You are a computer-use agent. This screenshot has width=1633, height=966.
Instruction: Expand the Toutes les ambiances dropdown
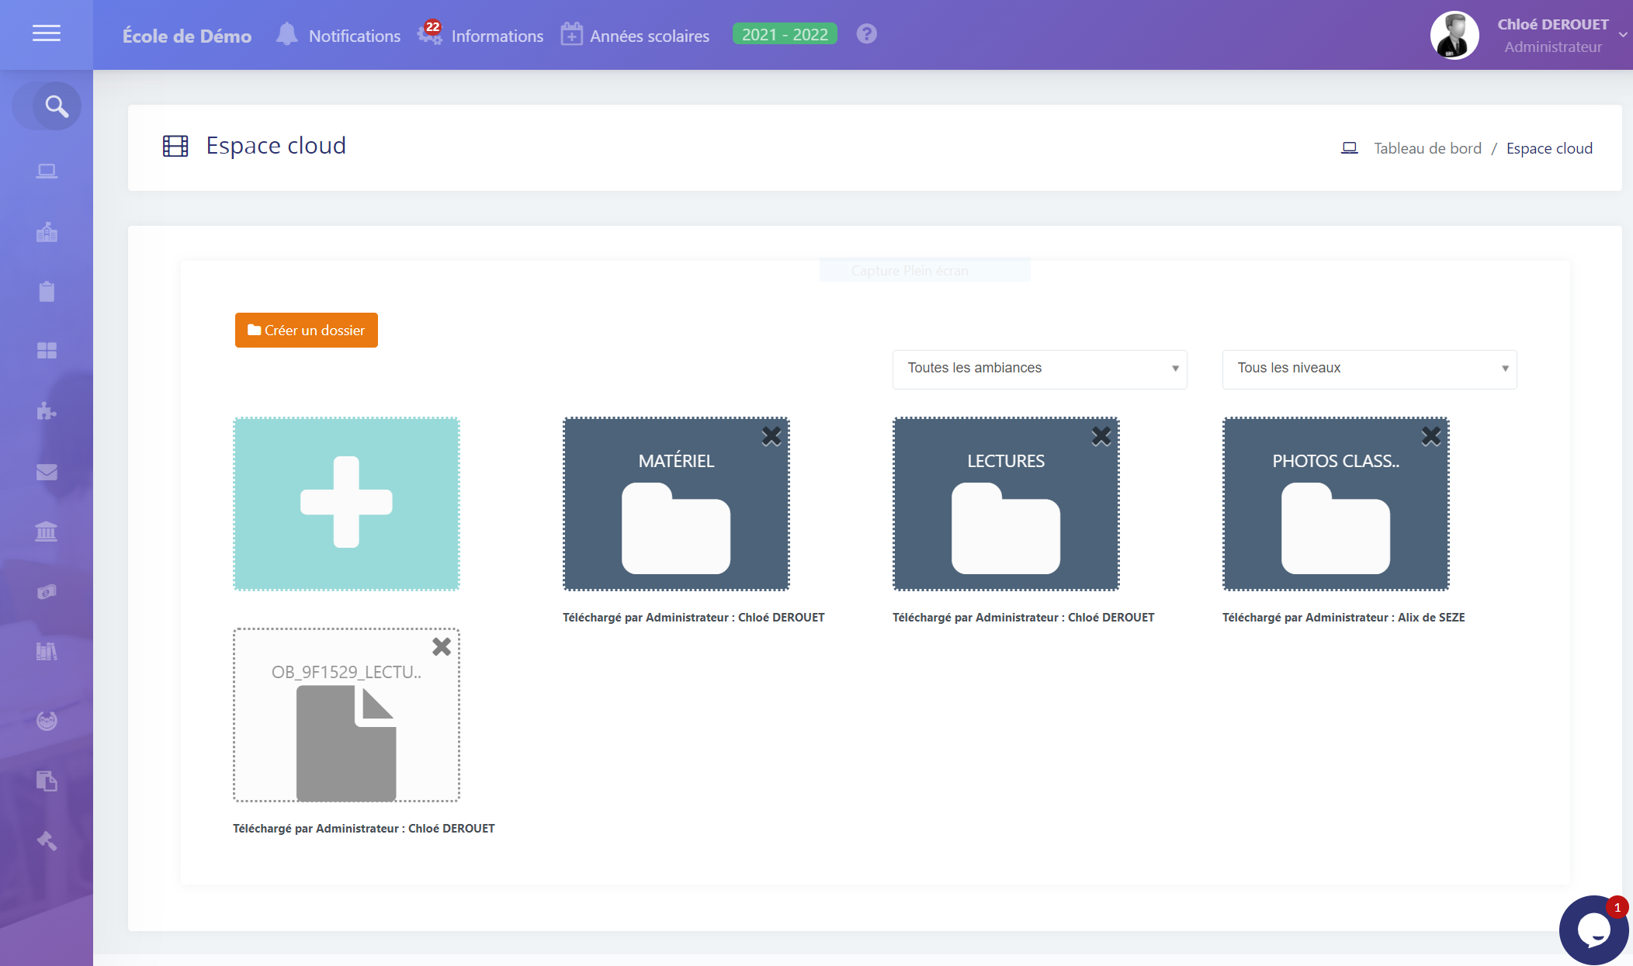click(x=1039, y=369)
